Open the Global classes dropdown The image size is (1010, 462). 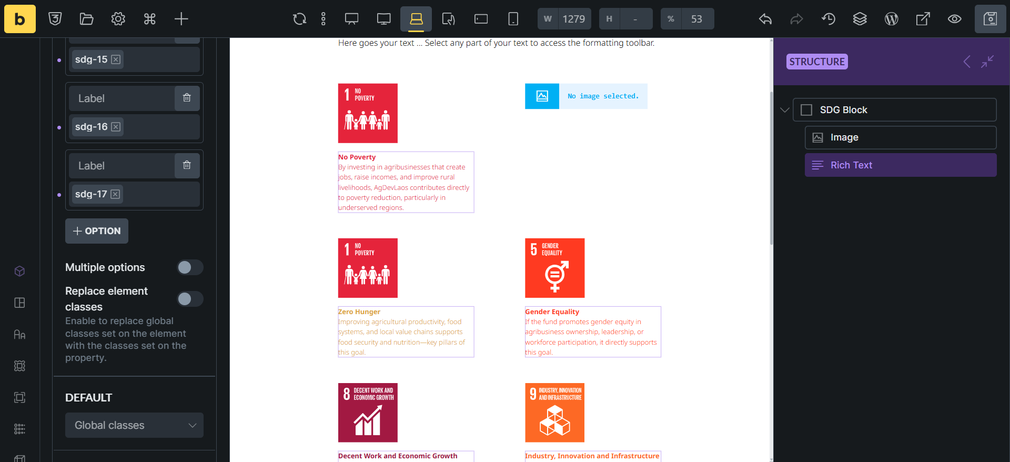click(x=134, y=425)
